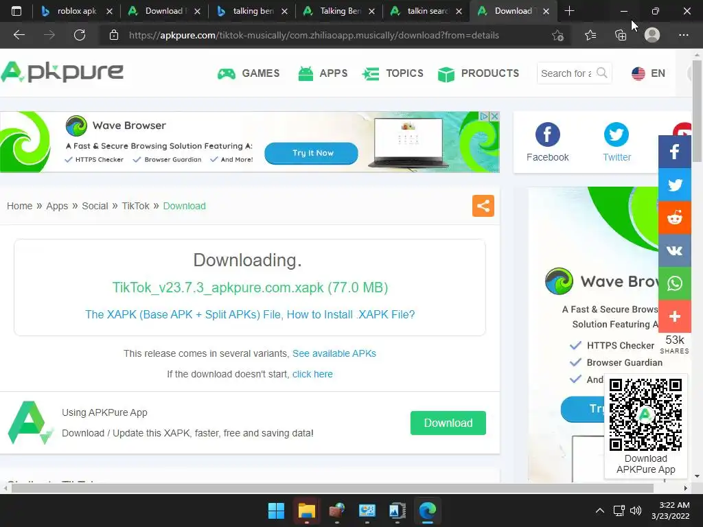Add this page to favorites
The height and width of the screenshot is (527, 703).
point(557,36)
